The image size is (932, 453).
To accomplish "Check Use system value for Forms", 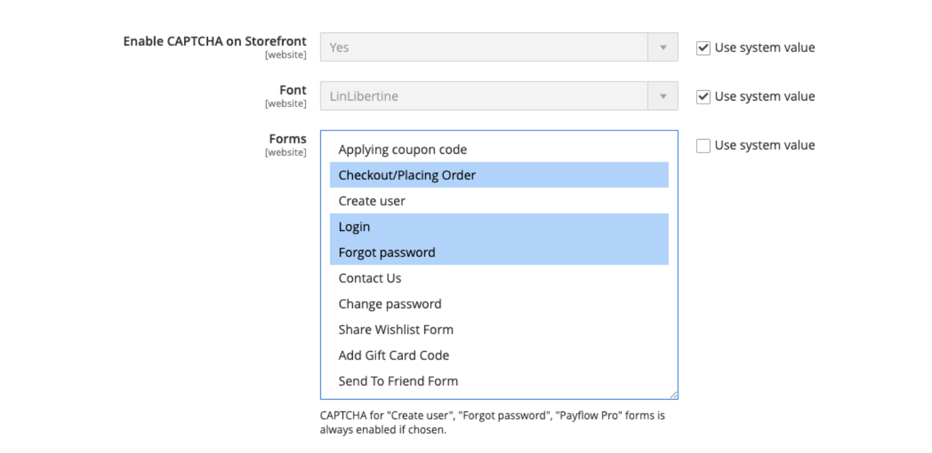I will pyautogui.click(x=703, y=146).
